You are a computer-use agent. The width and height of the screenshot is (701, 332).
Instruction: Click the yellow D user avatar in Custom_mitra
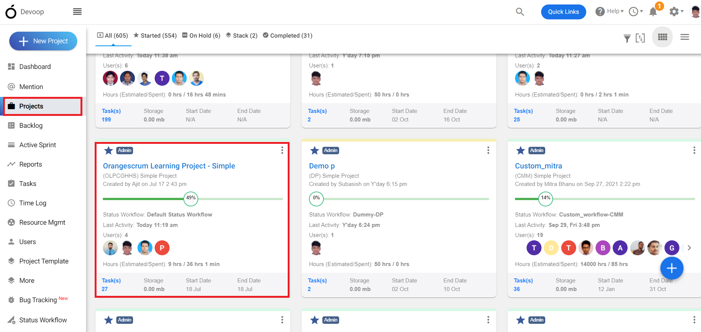[x=551, y=248]
